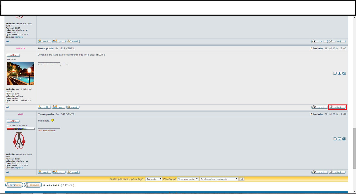This screenshot has width=356, height=194.
Task: Open 'pogledaj' garage link in the 12:09 post
Action: coord(19,168)
